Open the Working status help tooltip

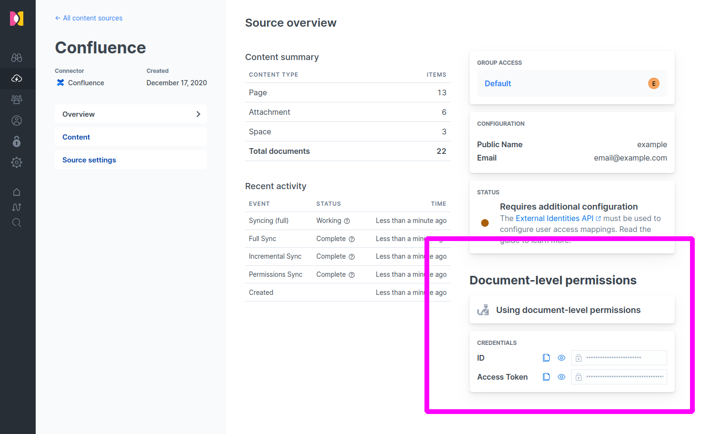(347, 221)
